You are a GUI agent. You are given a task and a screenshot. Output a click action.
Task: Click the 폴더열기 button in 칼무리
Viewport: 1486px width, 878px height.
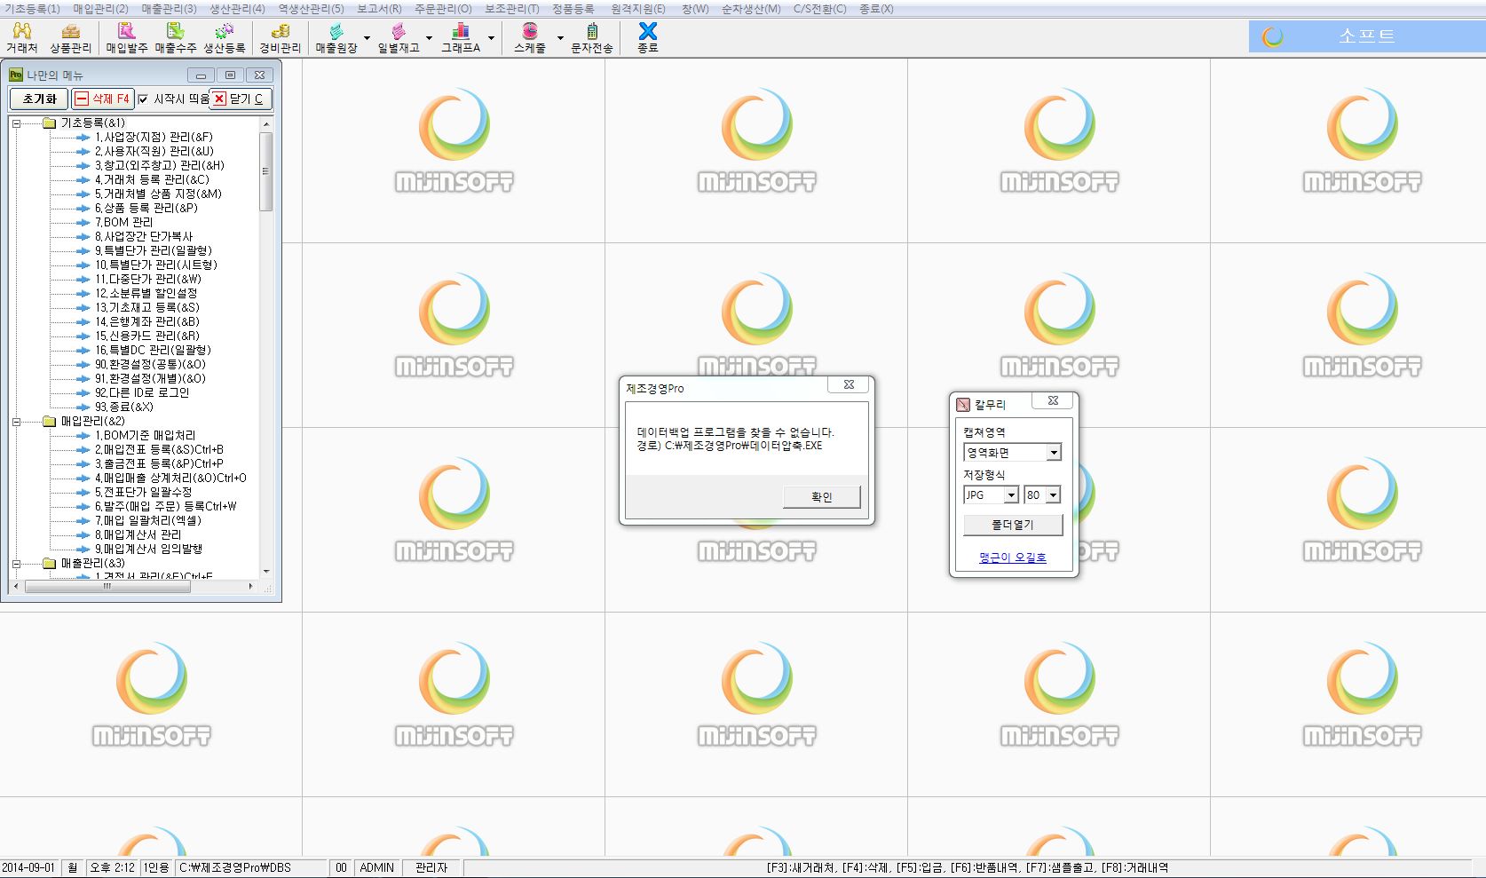(1013, 525)
